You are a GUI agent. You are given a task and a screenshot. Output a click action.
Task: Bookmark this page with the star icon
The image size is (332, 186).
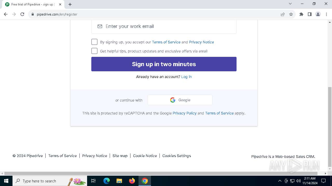pyautogui.click(x=291, y=14)
